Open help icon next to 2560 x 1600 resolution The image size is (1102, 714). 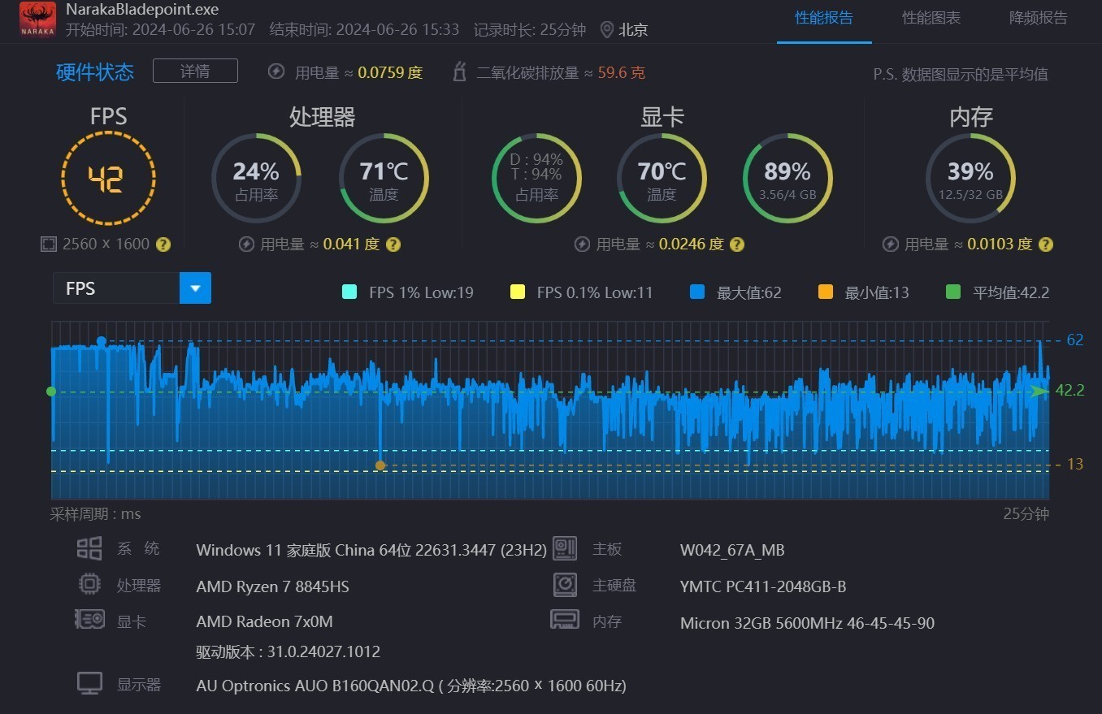163,244
